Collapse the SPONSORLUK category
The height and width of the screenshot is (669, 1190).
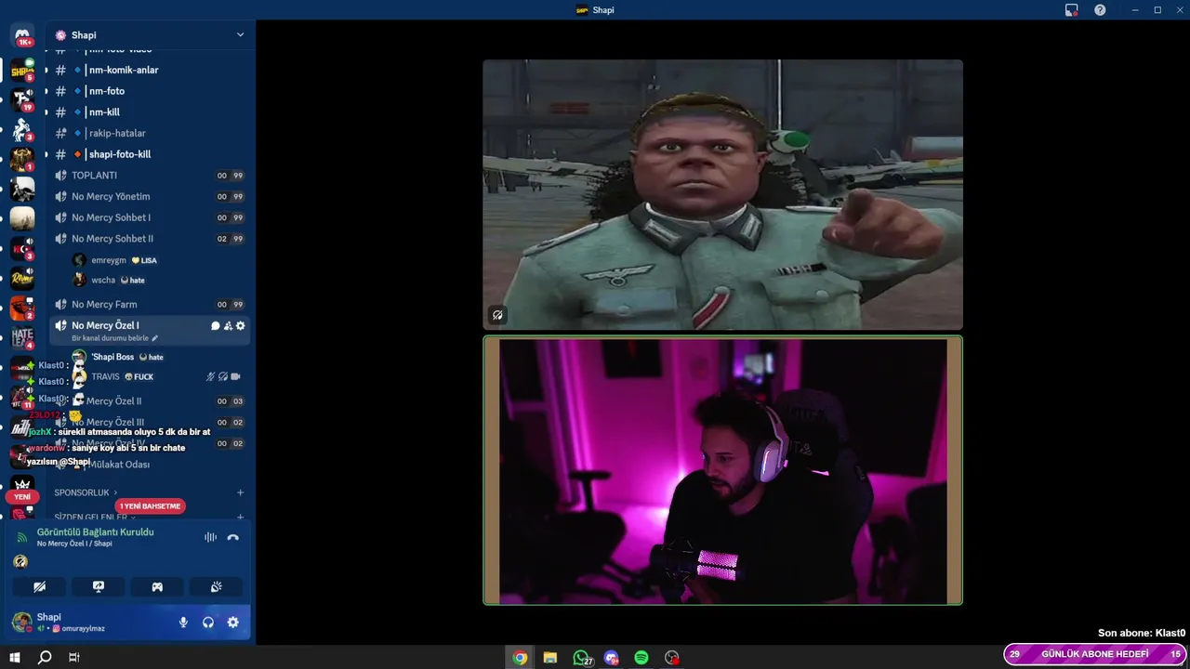pos(86,492)
